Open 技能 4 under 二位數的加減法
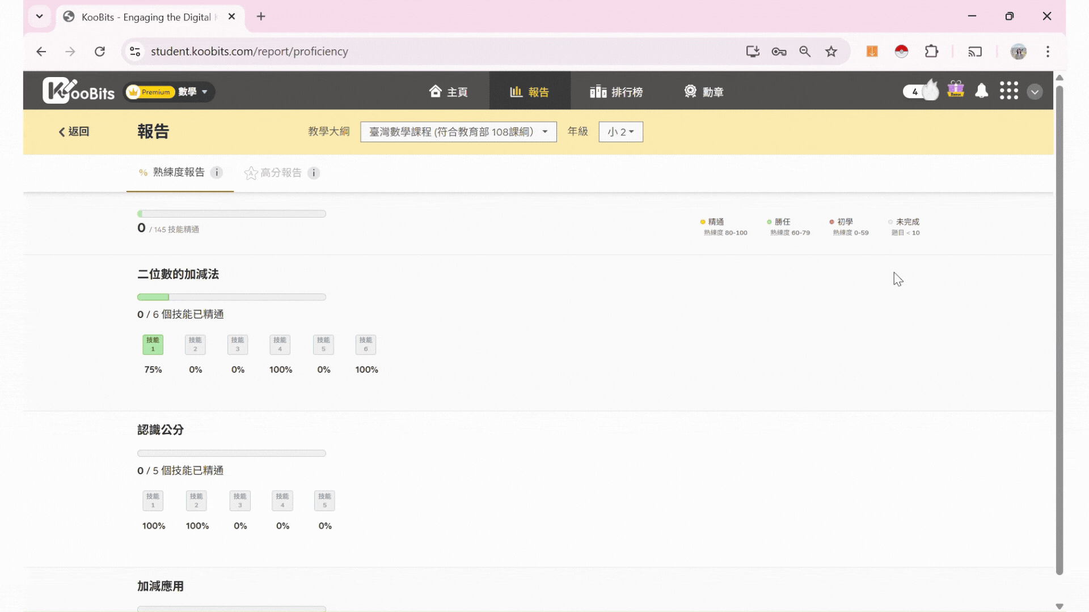This screenshot has height=612, width=1089. point(280,345)
